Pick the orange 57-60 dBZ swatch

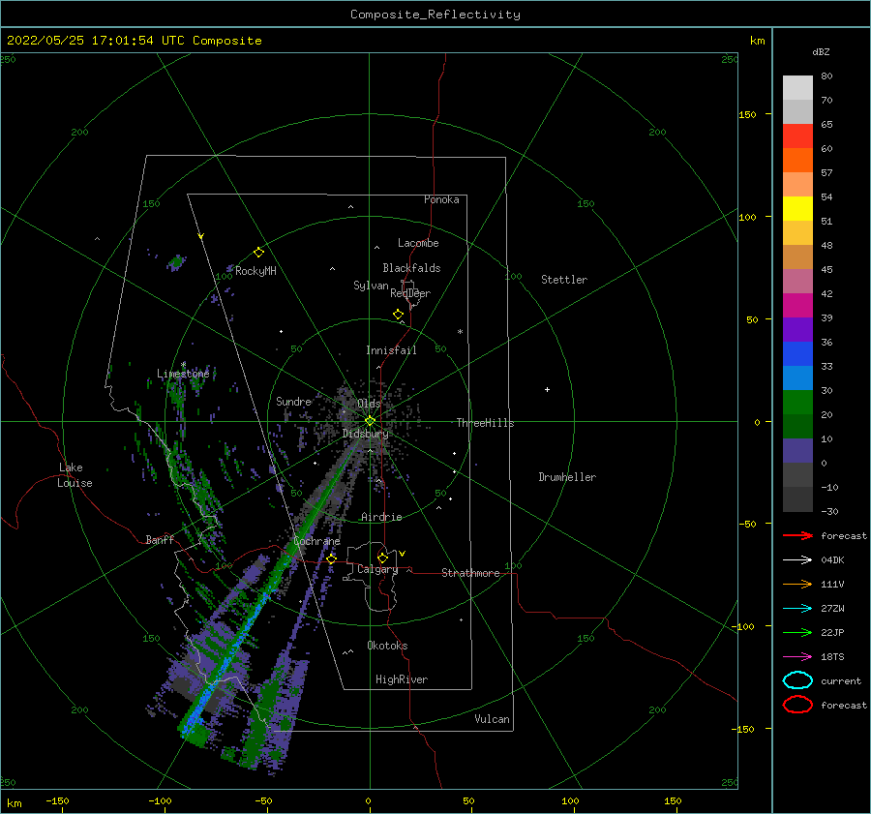coord(797,161)
